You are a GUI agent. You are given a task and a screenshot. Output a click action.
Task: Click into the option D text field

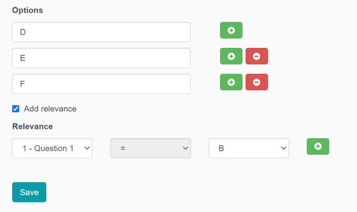101,32
